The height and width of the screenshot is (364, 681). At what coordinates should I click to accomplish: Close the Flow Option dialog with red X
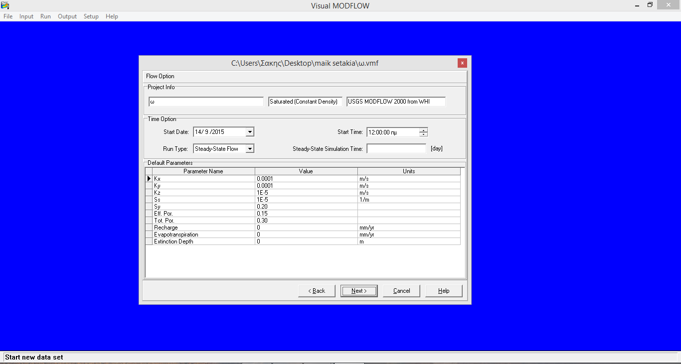pos(462,63)
